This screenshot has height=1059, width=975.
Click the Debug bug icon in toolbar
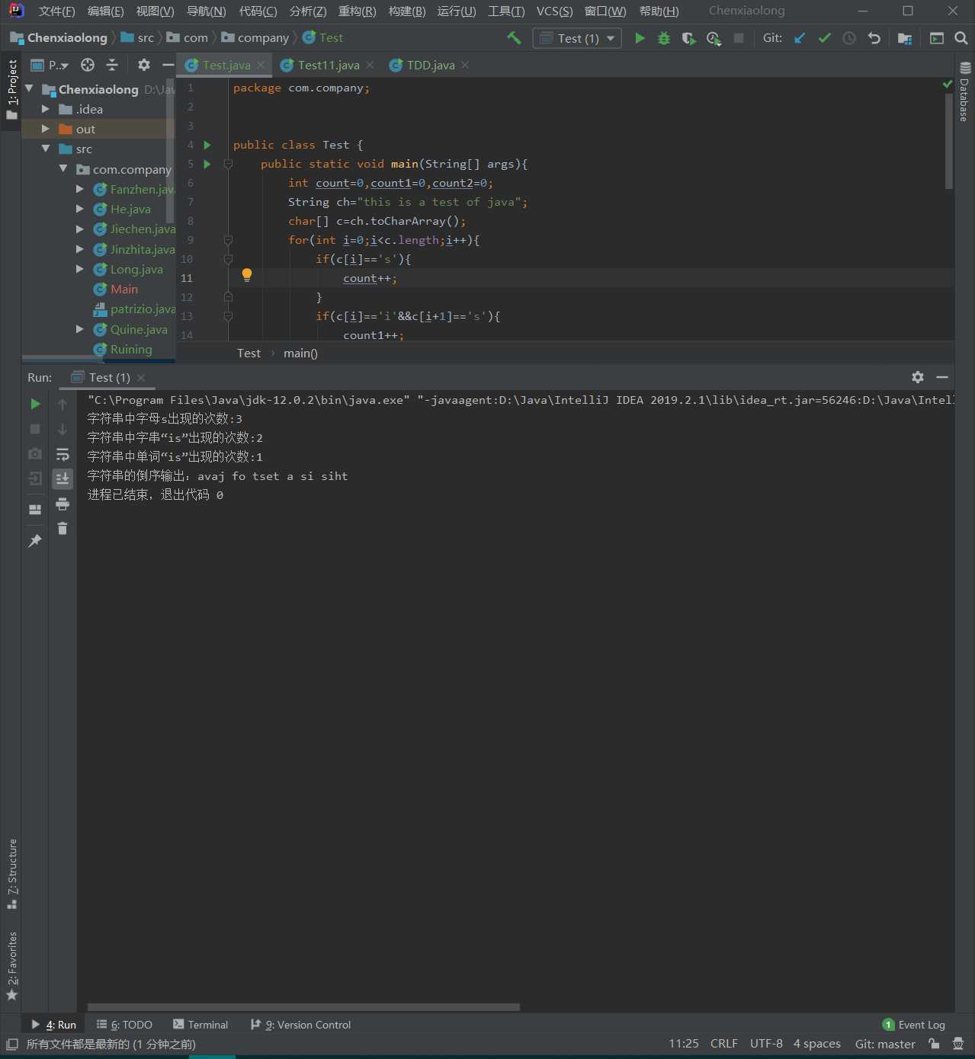tap(664, 38)
